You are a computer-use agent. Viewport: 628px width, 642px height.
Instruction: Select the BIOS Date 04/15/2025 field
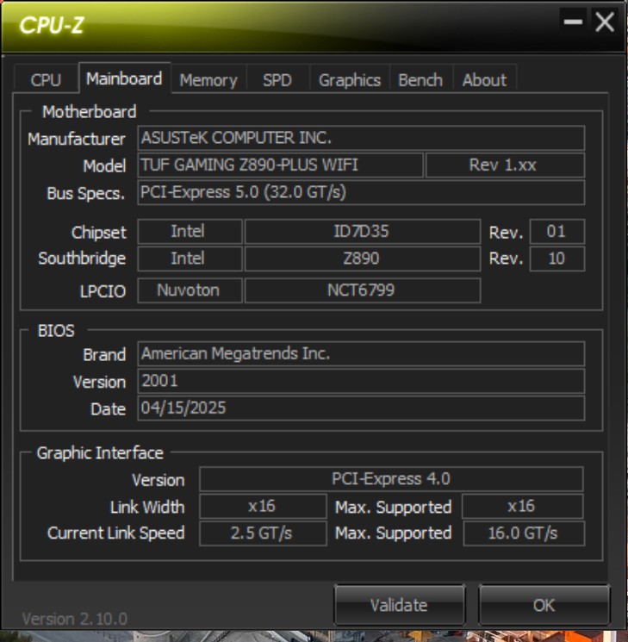361,408
